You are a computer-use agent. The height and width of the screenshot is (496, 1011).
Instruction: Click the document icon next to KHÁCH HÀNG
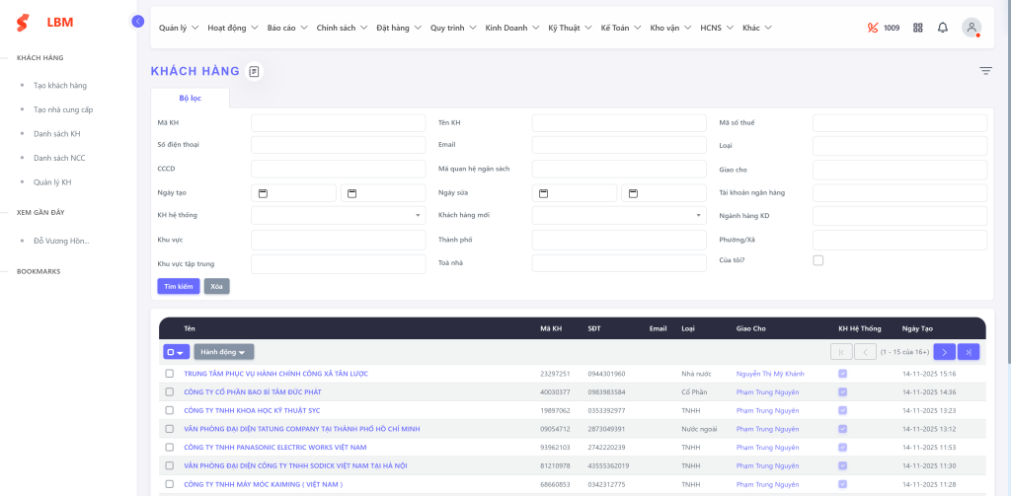pos(254,71)
